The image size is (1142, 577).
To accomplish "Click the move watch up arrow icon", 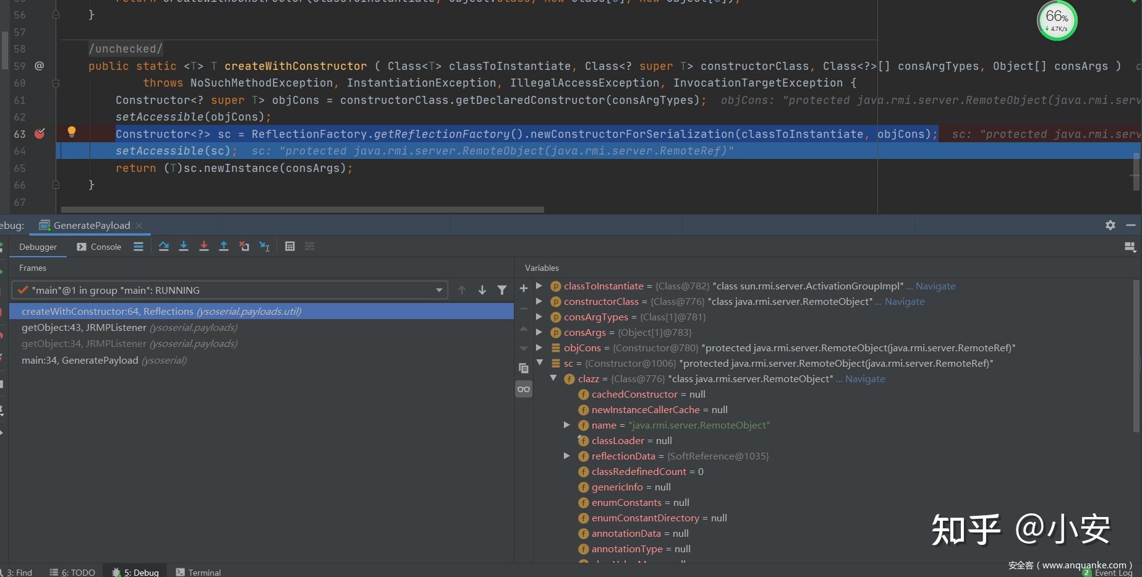I will coord(524,328).
